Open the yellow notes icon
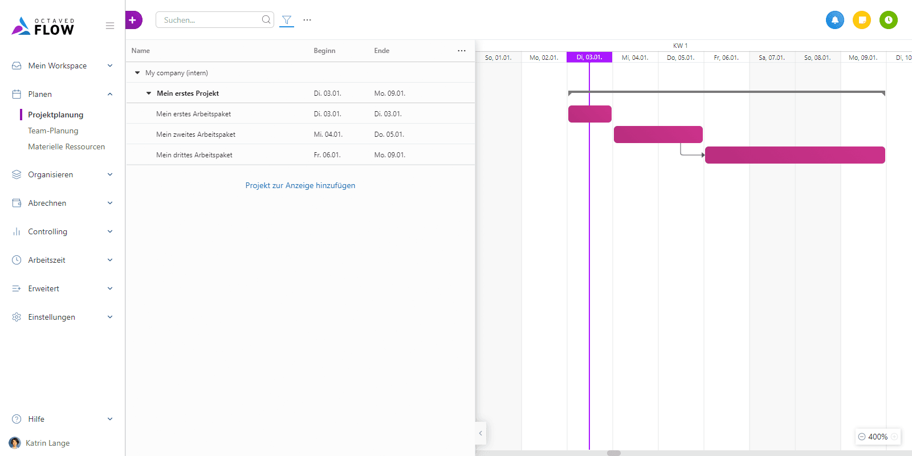This screenshot has width=912, height=456. click(862, 20)
